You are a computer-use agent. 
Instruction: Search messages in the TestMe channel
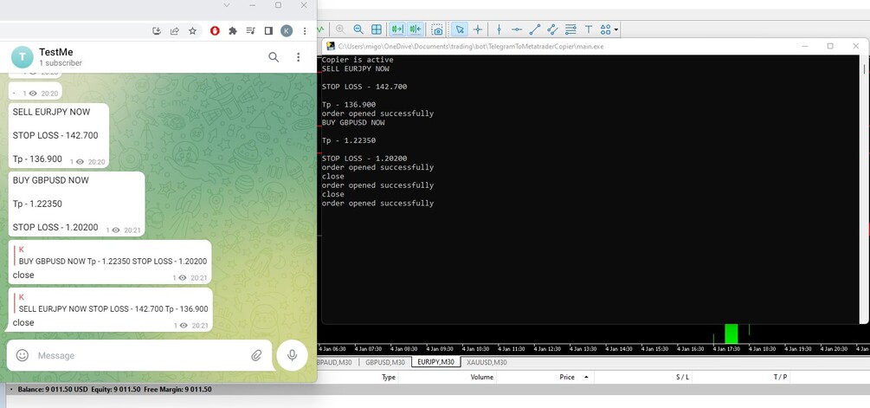click(274, 56)
